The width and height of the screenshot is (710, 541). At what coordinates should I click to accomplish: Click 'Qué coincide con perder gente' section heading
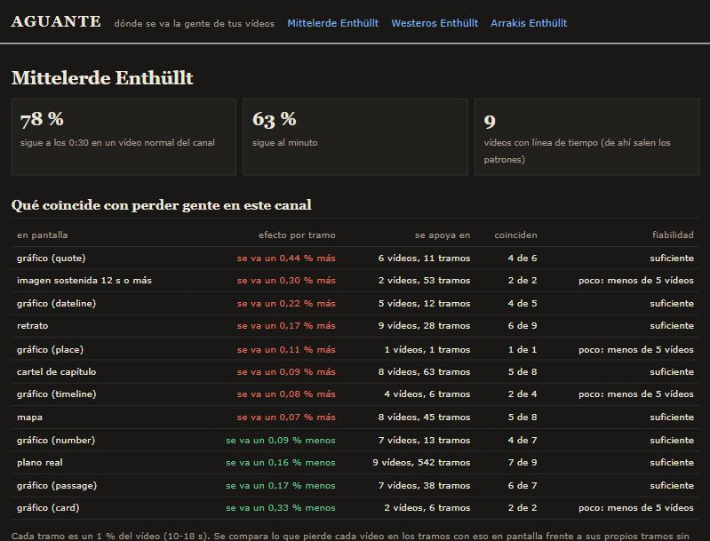(161, 205)
